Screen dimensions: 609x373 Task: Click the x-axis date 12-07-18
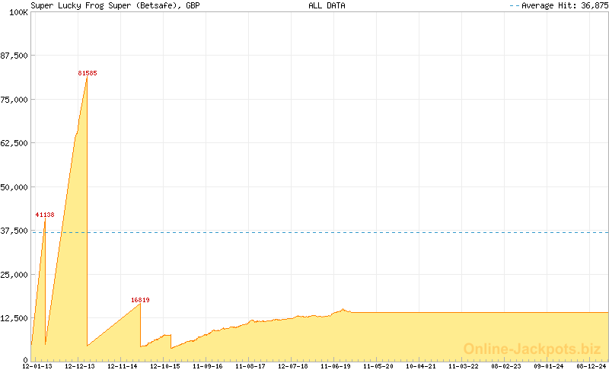[x=293, y=366]
